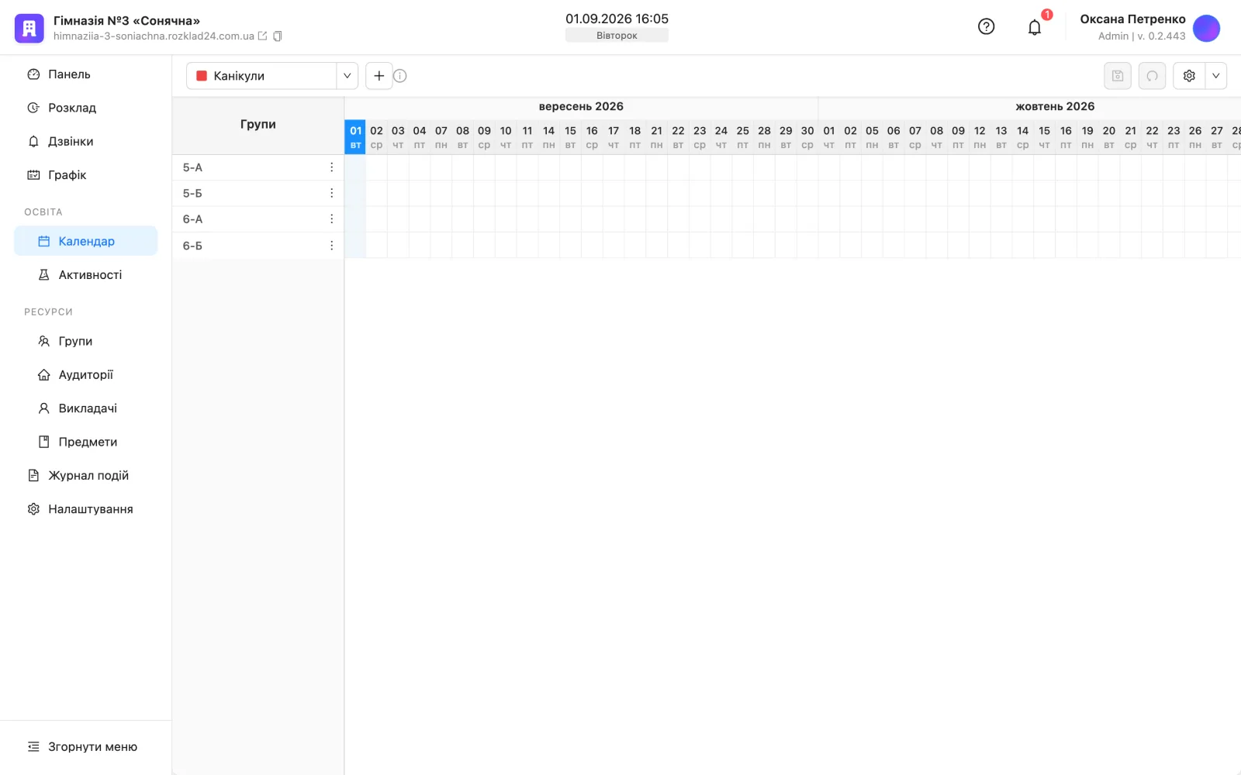Open Журнал подій
Image resolution: width=1241 pixels, height=775 pixels.
(85, 476)
